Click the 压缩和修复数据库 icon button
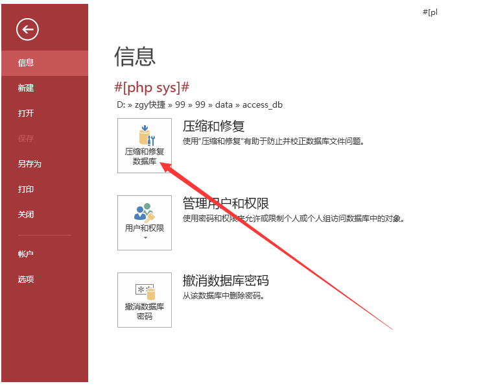496x386 pixels. click(144, 145)
